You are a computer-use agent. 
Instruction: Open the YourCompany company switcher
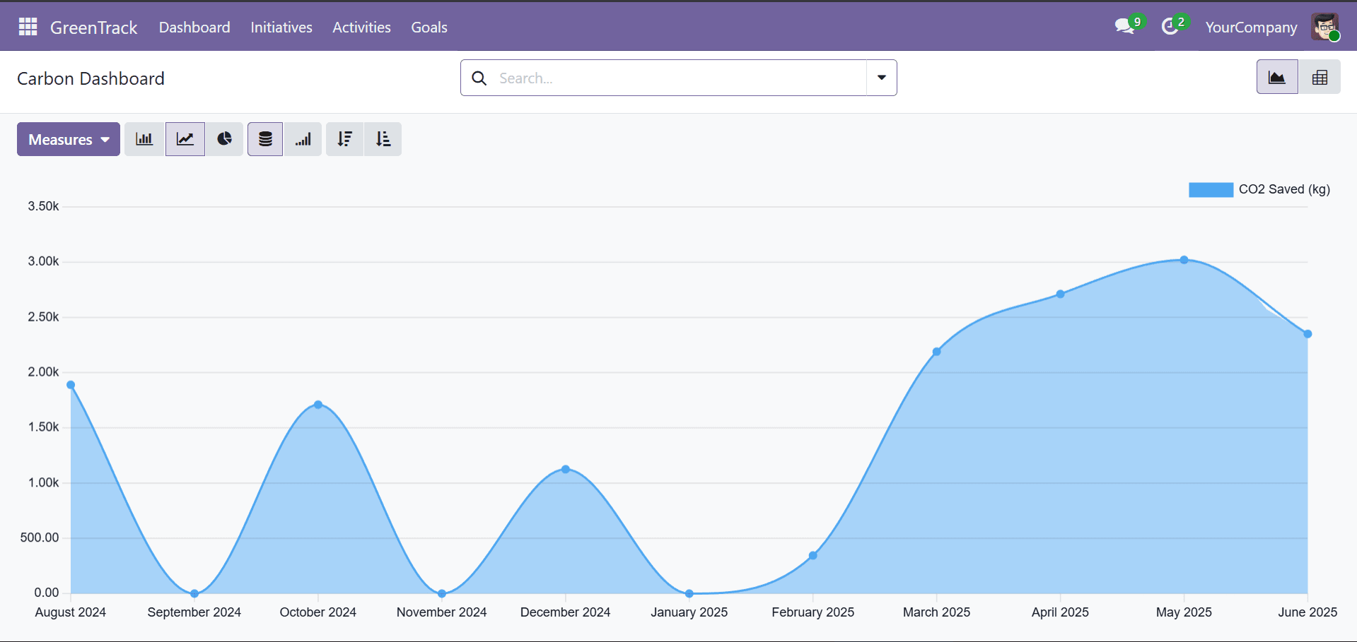1251,27
